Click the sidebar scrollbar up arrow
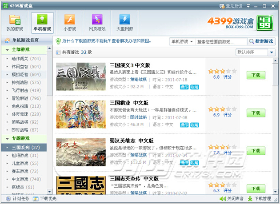 click(49, 48)
